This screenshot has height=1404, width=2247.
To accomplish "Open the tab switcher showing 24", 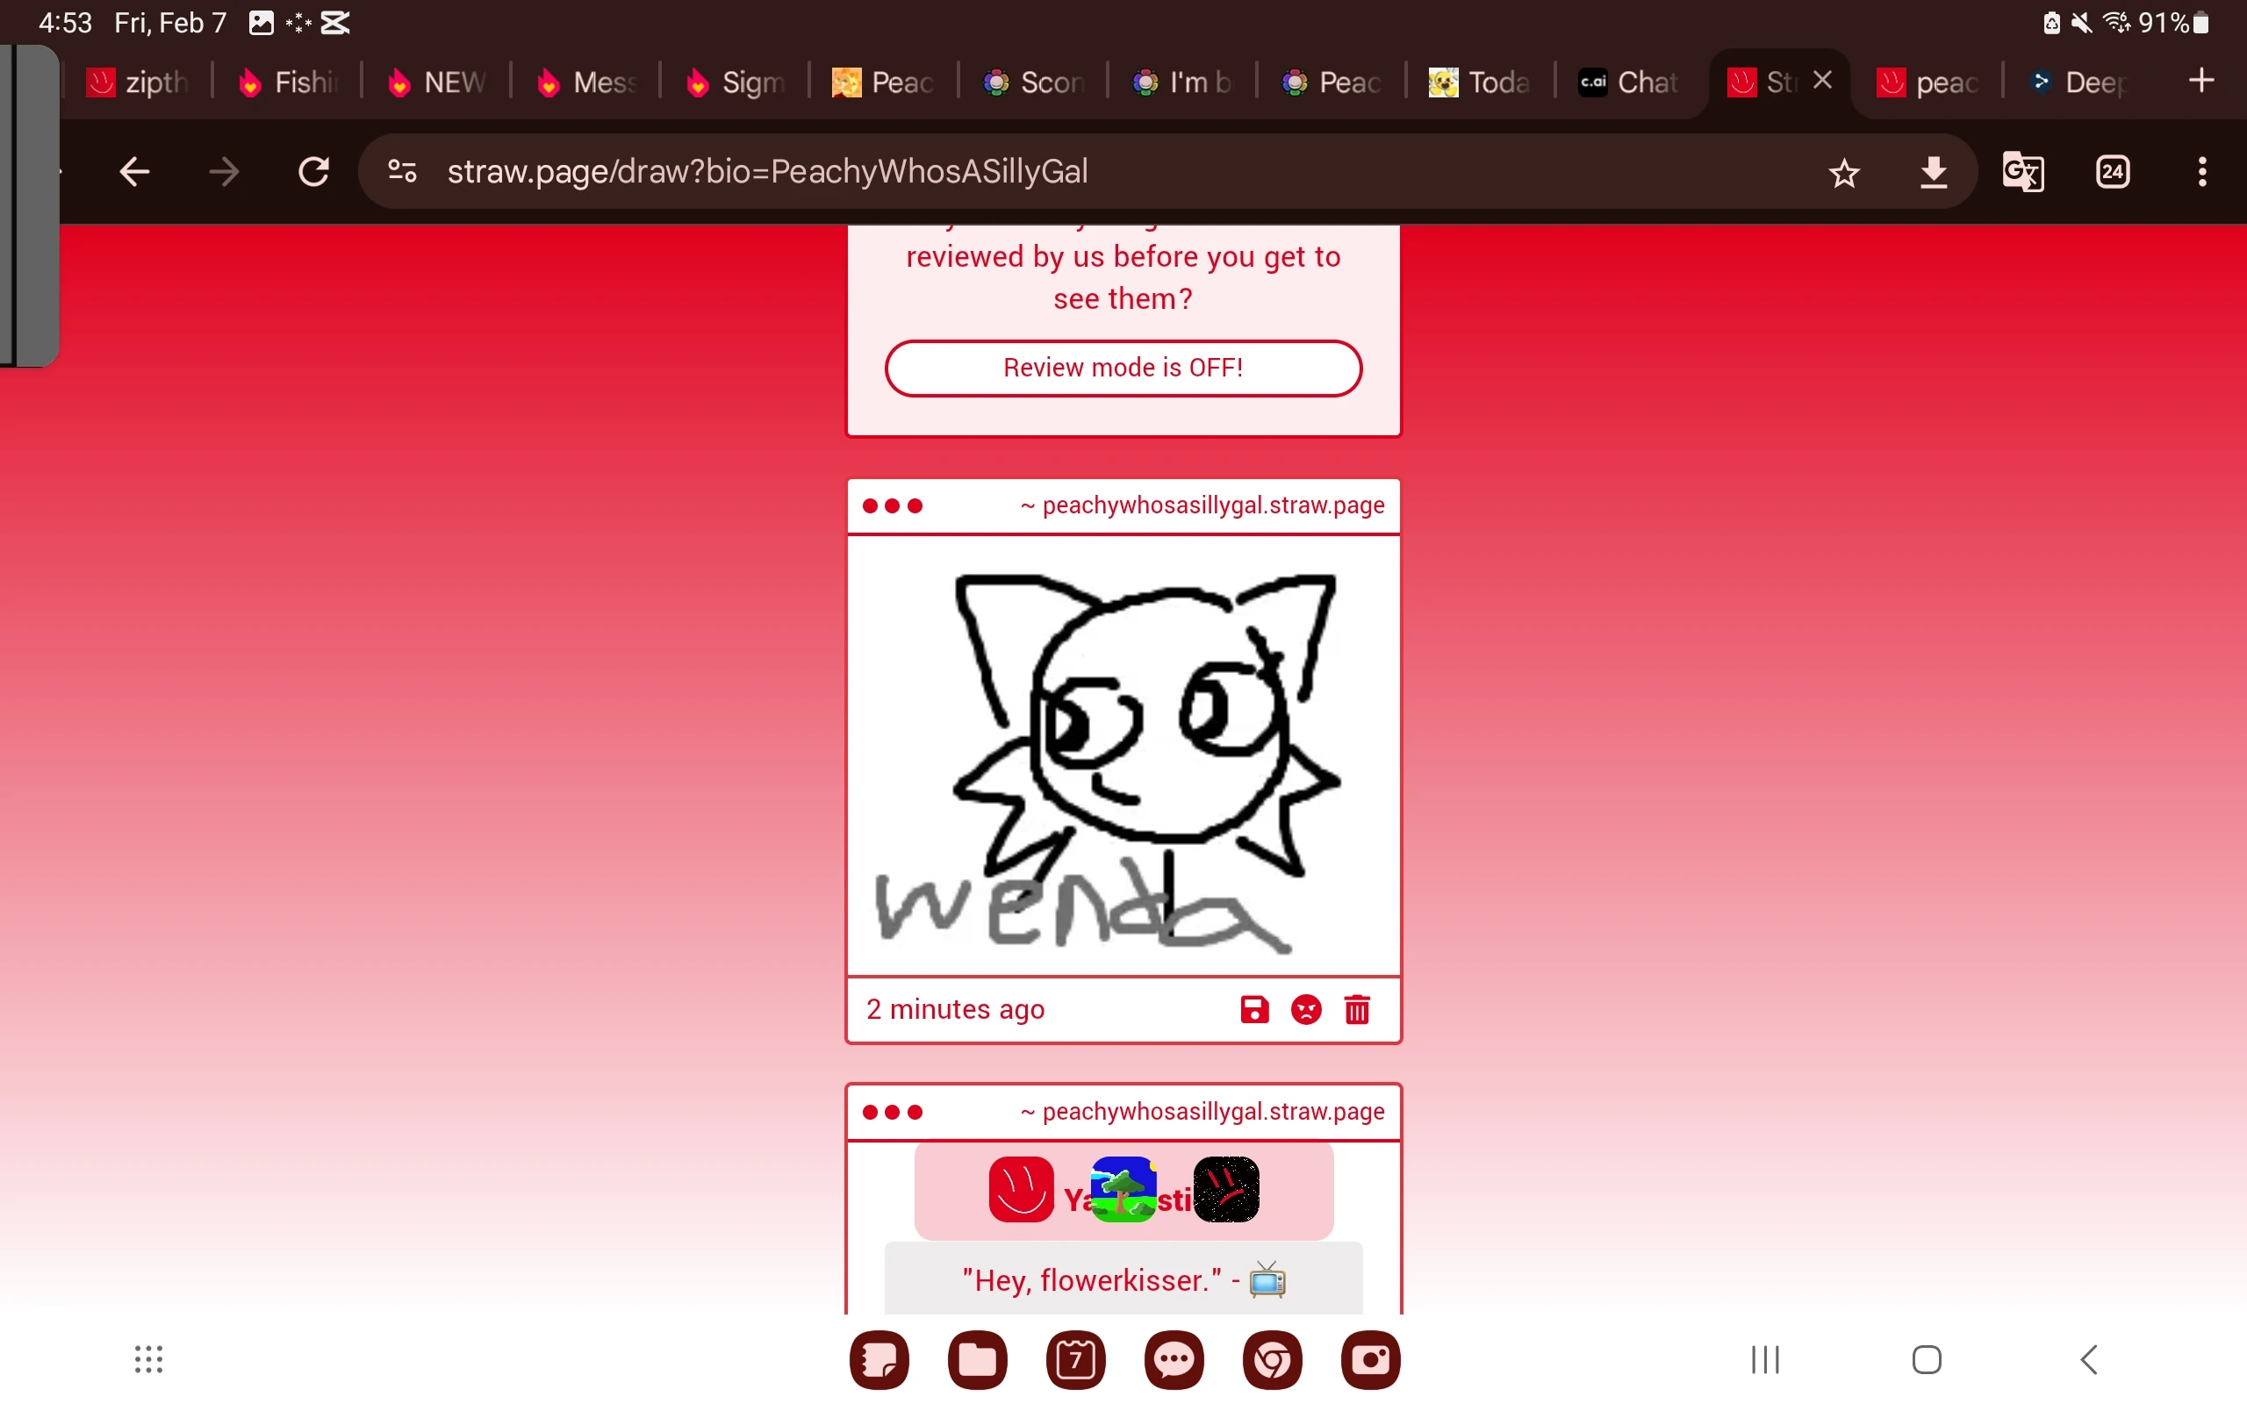I will [x=2113, y=173].
